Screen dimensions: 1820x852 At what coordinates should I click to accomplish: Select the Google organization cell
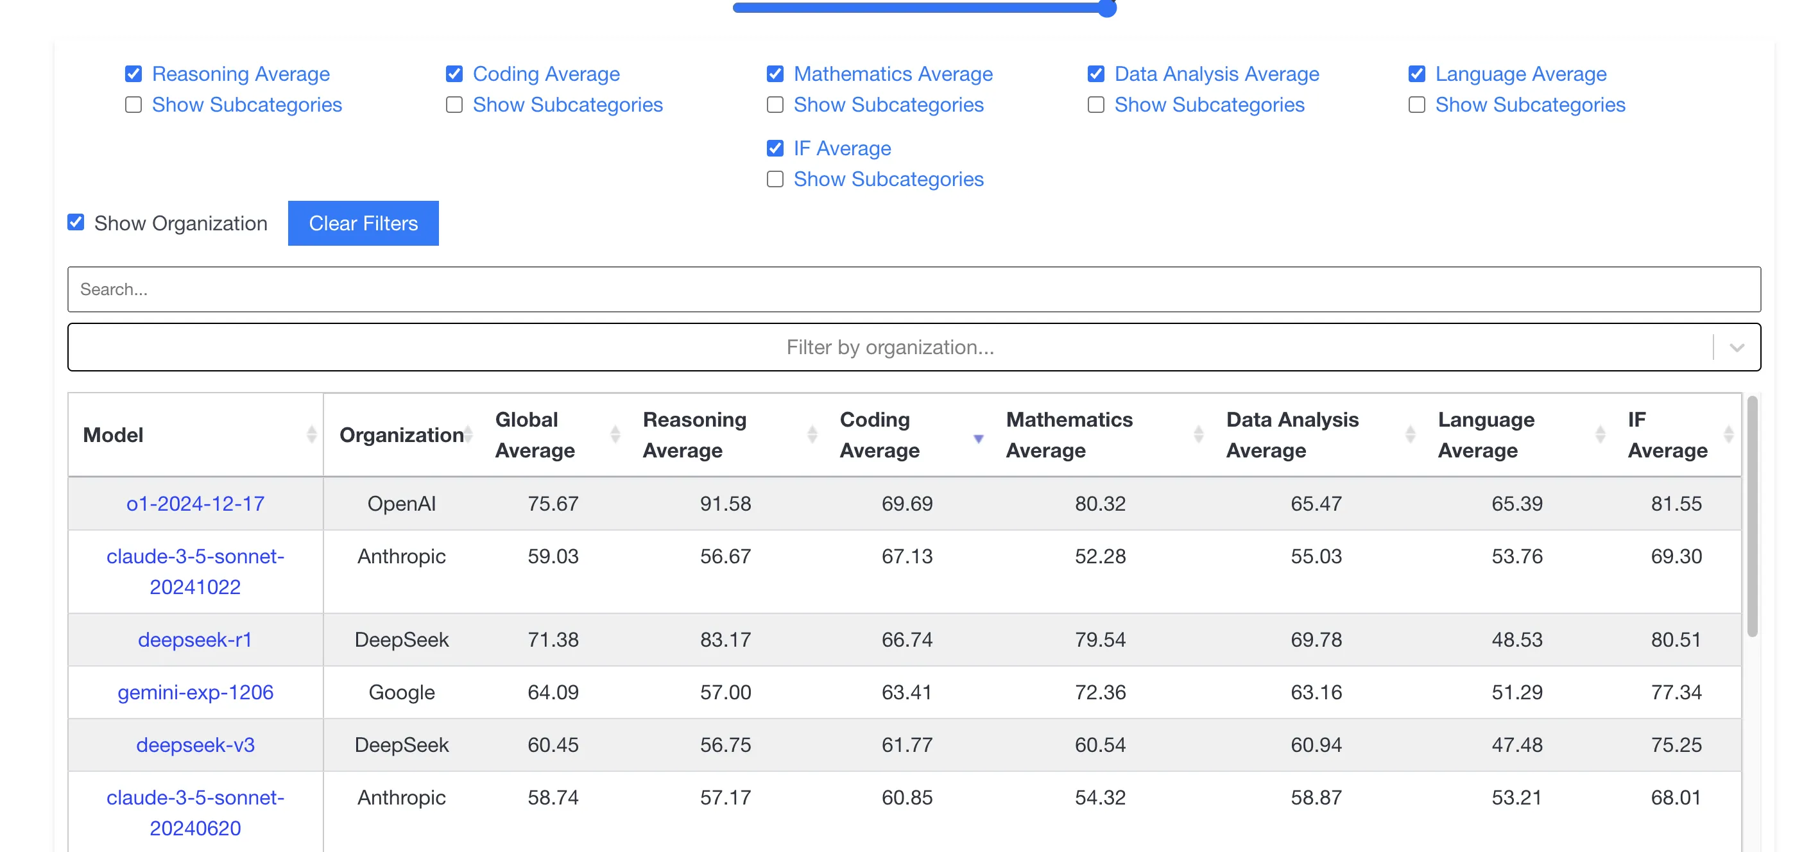[x=401, y=692]
